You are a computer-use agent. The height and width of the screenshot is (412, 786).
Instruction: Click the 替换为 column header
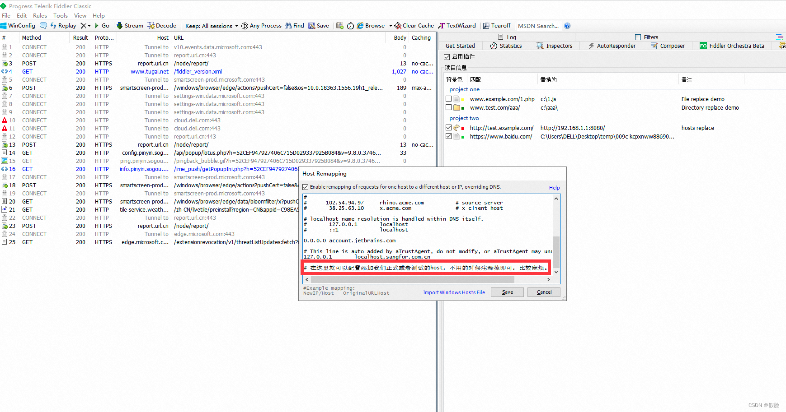pos(608,79)
